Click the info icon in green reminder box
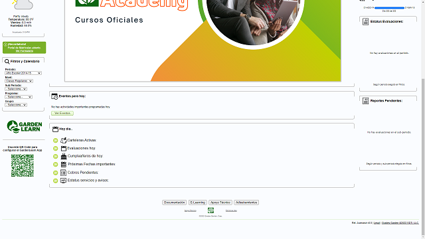The height and width of the screenshot is (239, 425). click(x=5, y=44)
